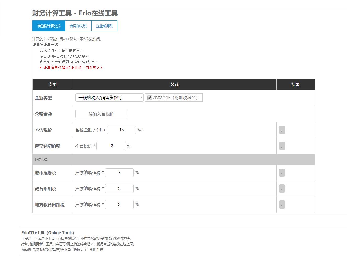Click the 城市建设税 result box

[282, 173]
